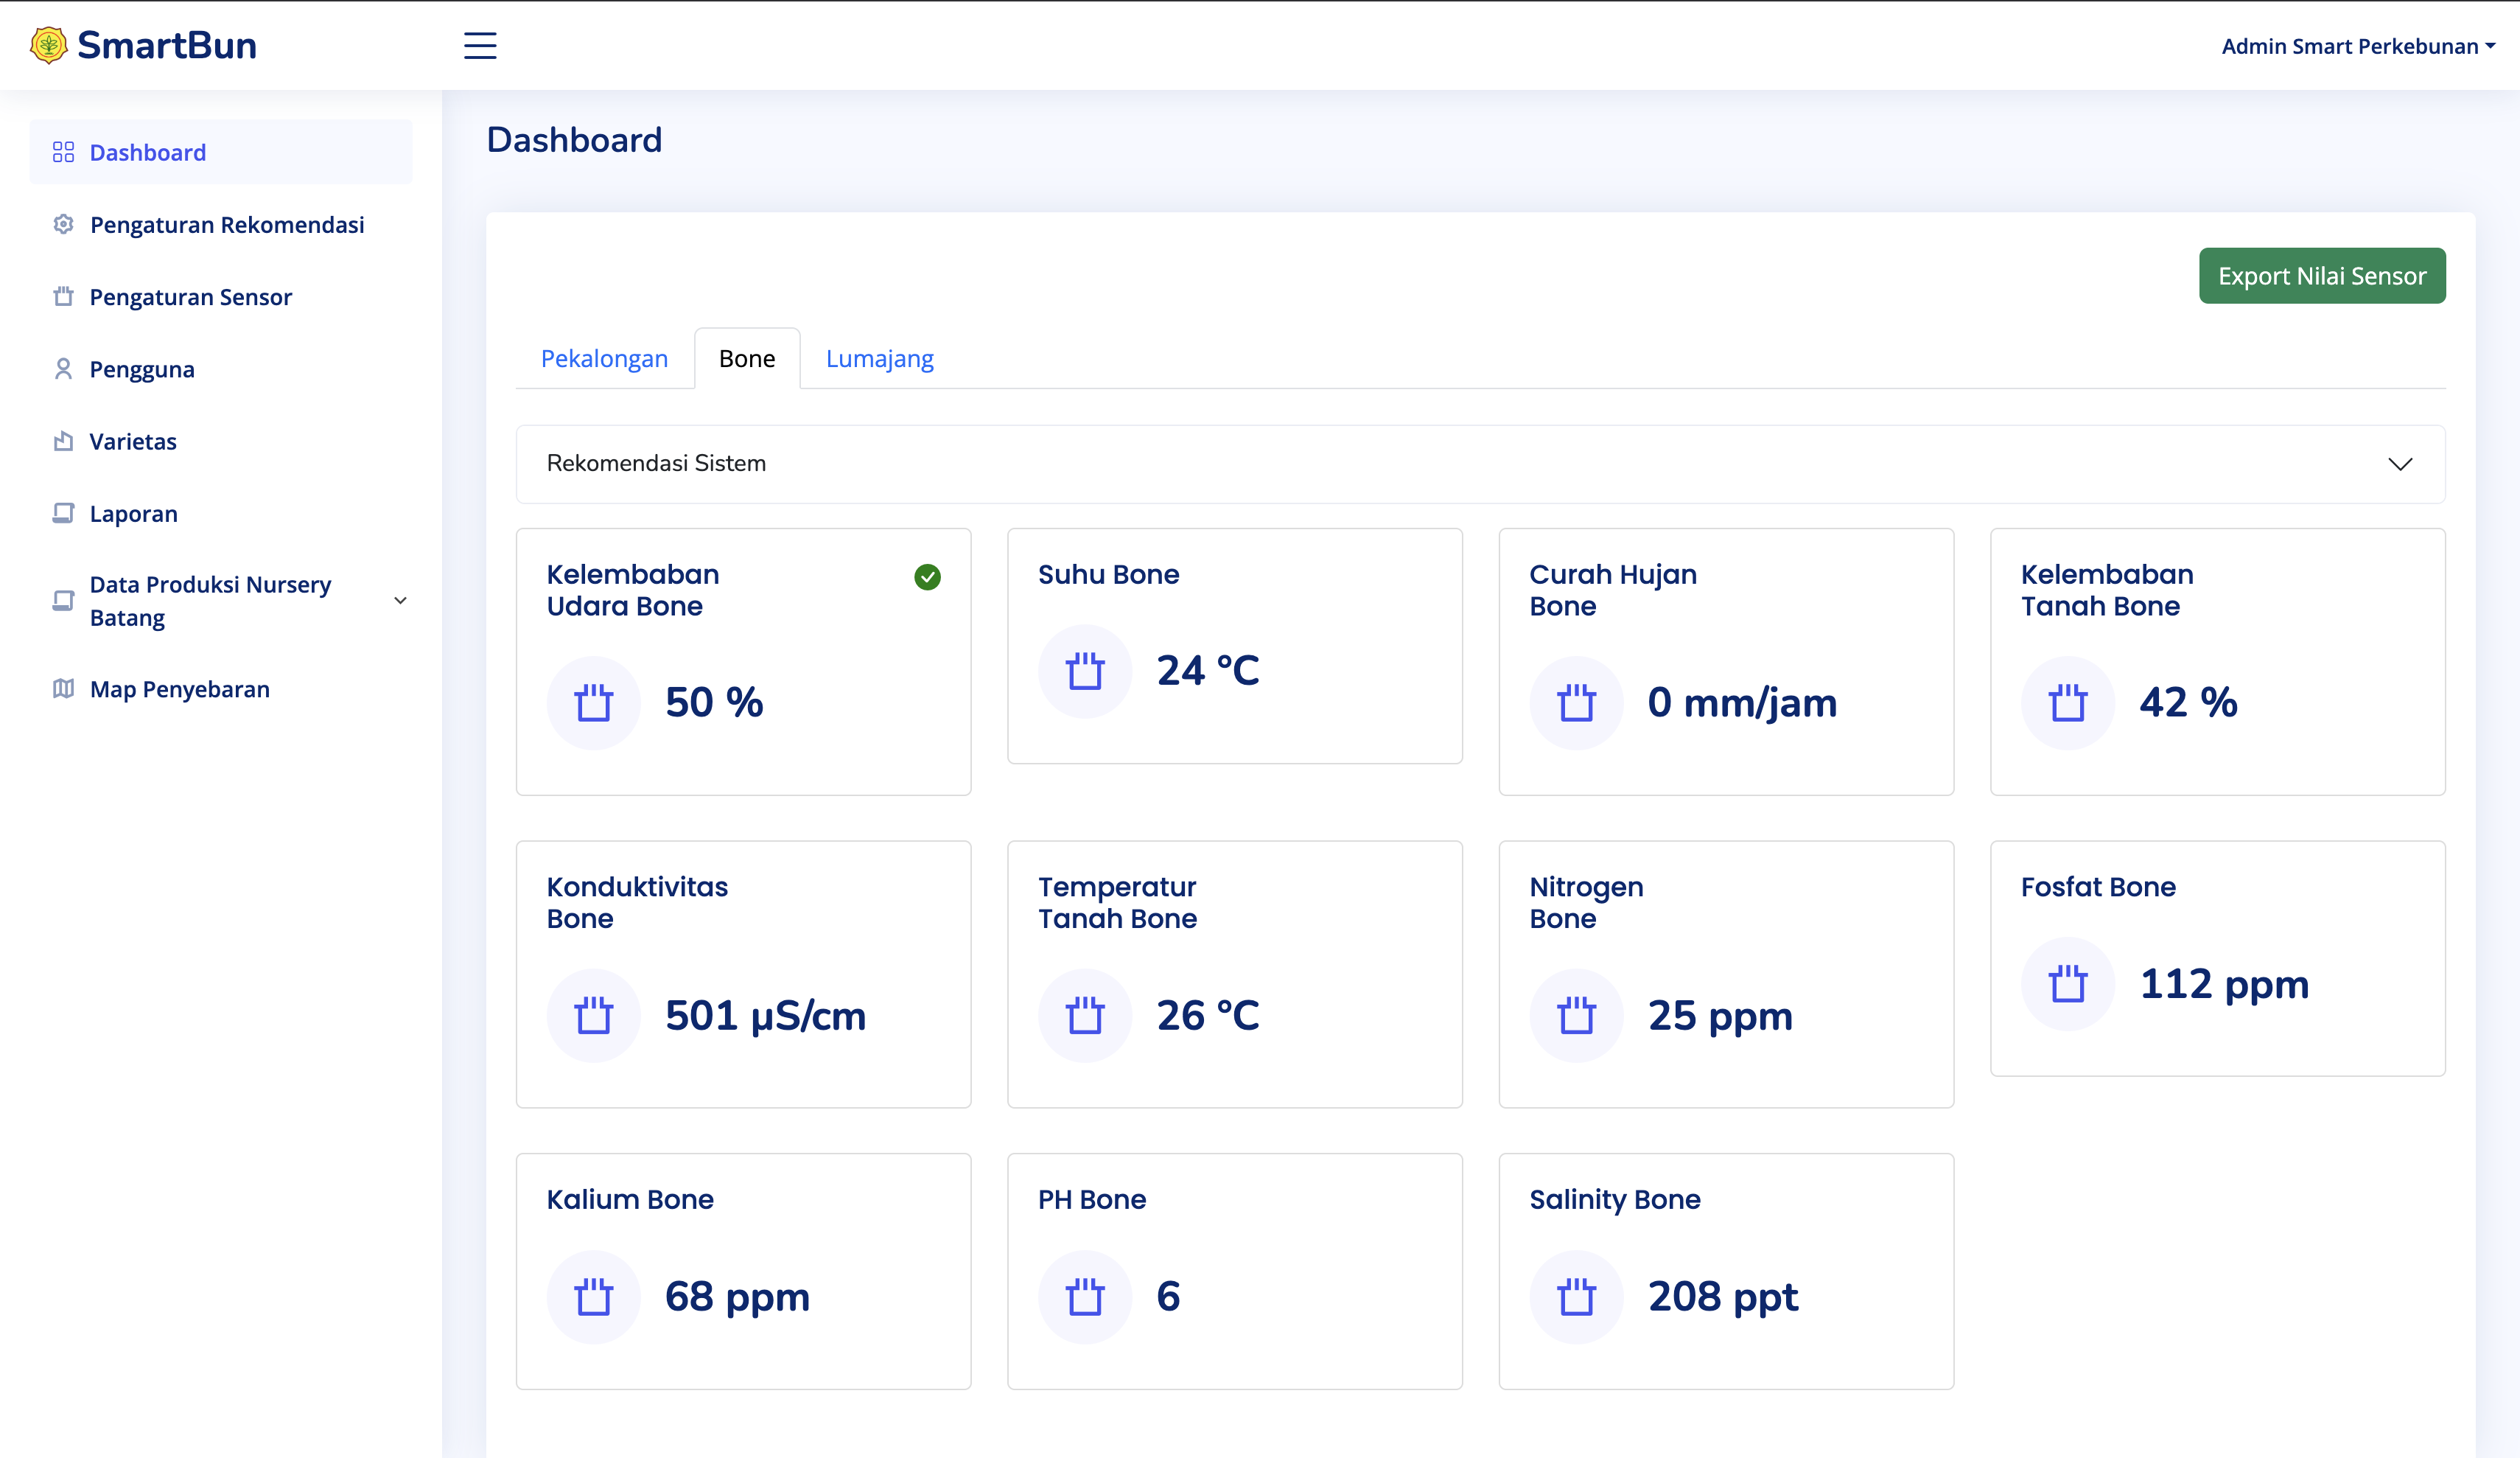Click the 26 °C soil temperature value

(1208, 1016)
